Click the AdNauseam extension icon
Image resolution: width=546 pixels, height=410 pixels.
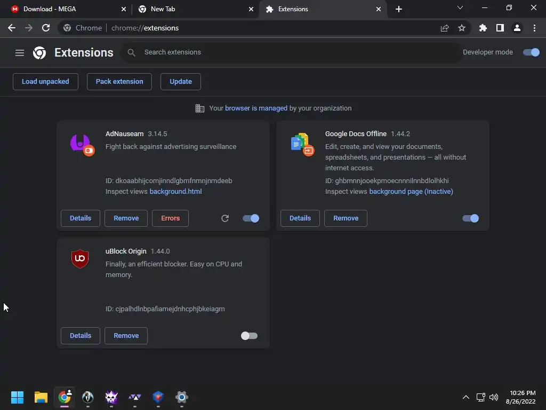click(83, 145)
